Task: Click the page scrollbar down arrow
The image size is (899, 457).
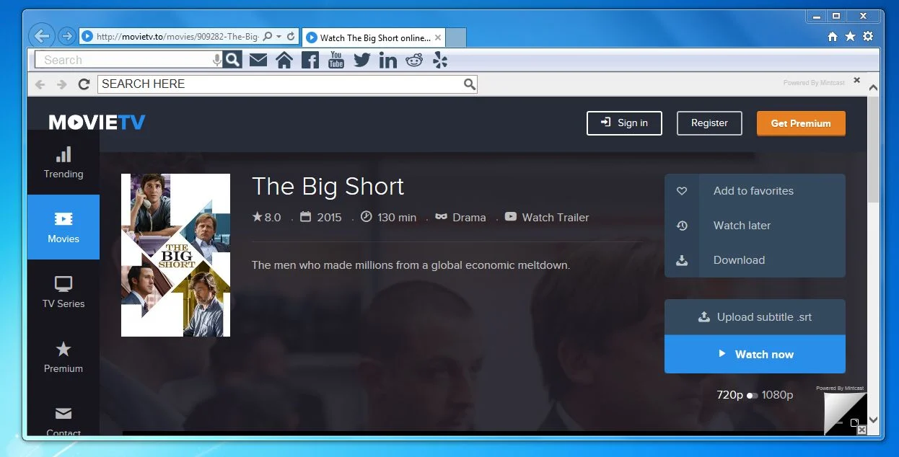Action: [x=873, y=419]
